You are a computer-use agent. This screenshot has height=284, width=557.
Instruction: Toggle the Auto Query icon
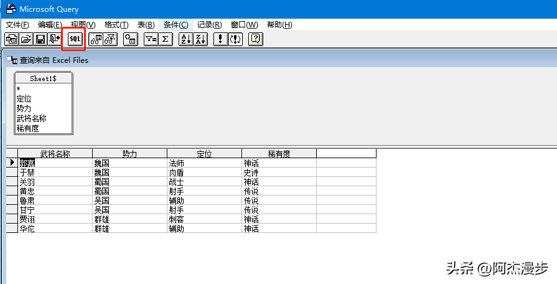pyautogui.click(x=235, y=39)
